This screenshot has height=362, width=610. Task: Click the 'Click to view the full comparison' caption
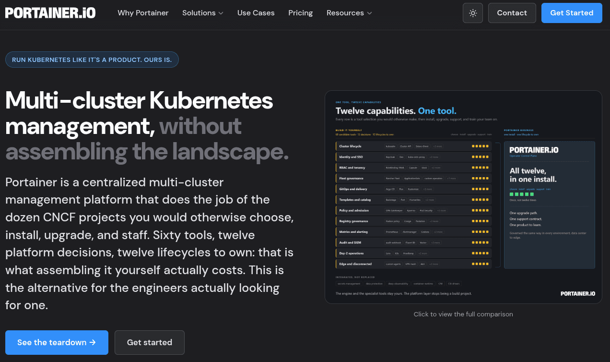click(463, 314)
